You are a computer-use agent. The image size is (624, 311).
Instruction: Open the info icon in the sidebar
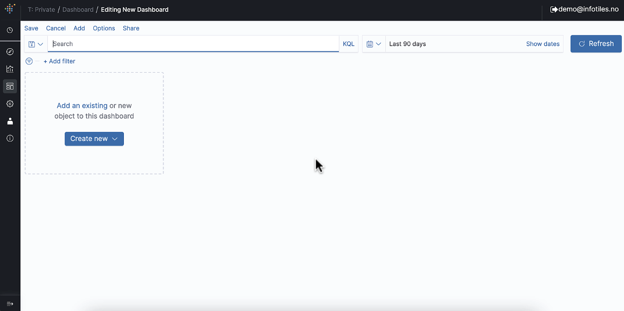click(10, 138)
